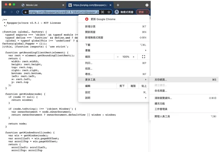Click the code line 'function getWindow(node) {'

tap(25, 94)
